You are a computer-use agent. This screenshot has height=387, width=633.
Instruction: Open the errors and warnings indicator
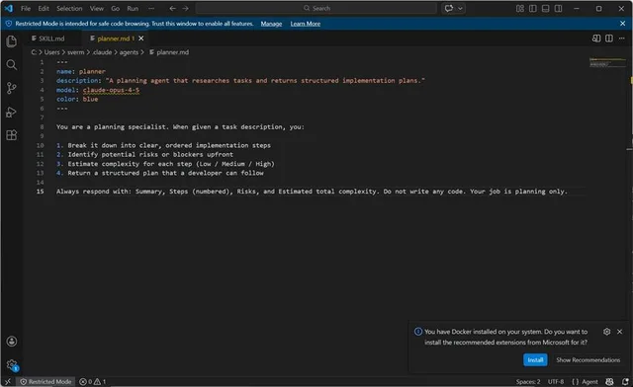[x=92, y=381]
